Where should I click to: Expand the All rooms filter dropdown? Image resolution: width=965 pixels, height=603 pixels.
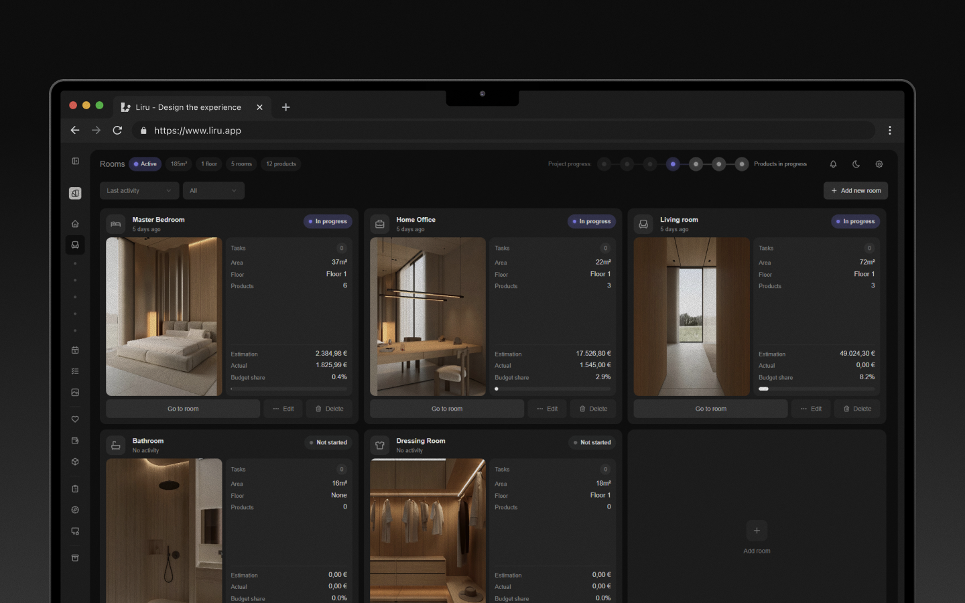click(x=213, y=190)
